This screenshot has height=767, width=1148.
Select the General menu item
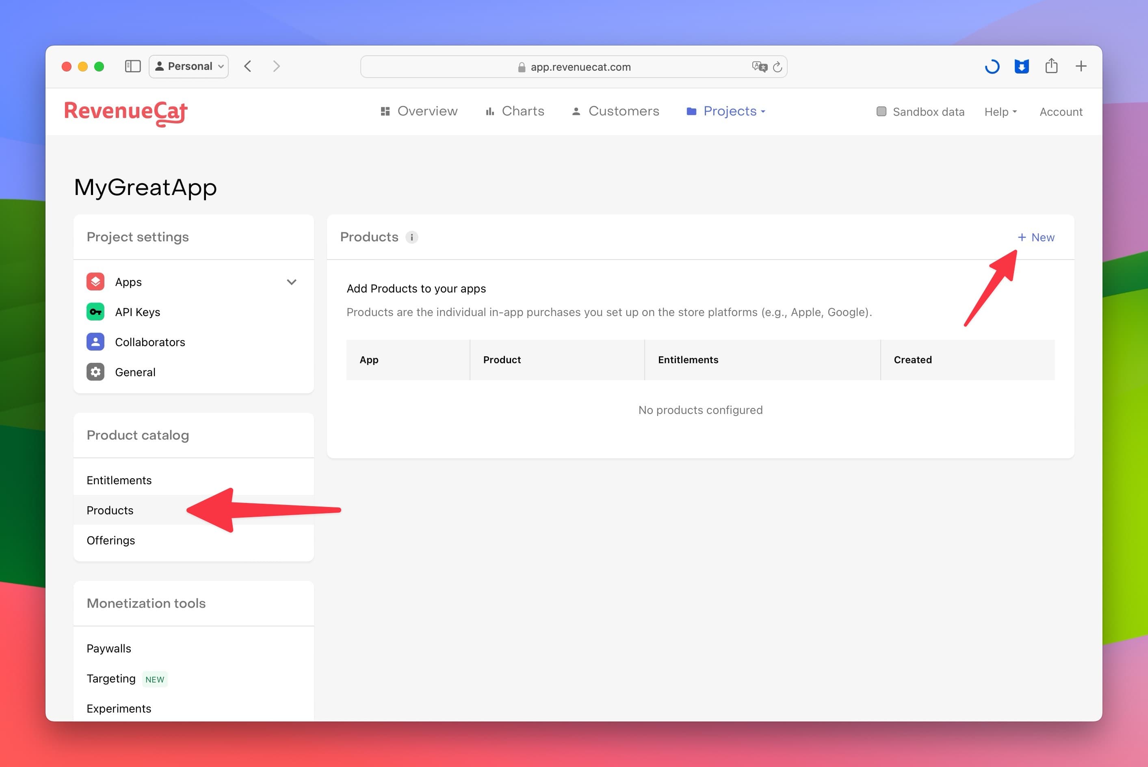[135, 371]
